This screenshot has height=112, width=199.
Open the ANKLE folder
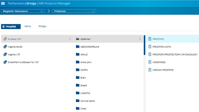84,55
